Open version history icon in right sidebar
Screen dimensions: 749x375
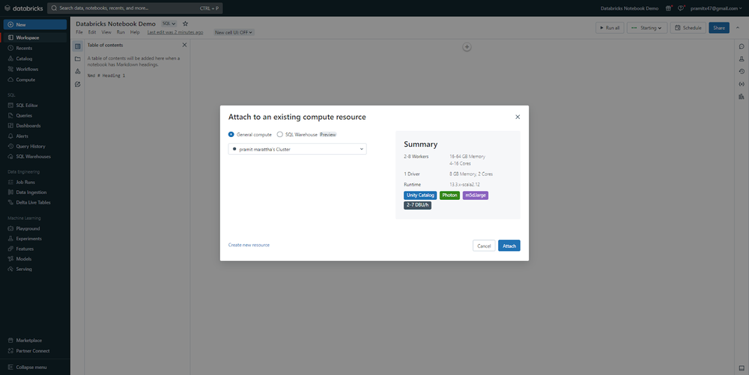[742, 71]
